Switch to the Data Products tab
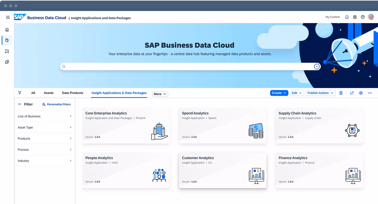The image size is (378, 204). click(x=73, y=93)
